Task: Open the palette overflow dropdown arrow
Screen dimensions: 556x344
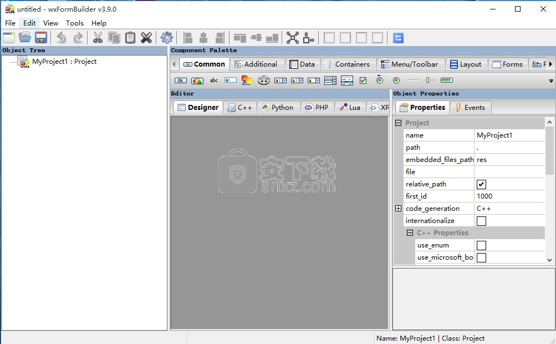Action: (x=551, y=81)
